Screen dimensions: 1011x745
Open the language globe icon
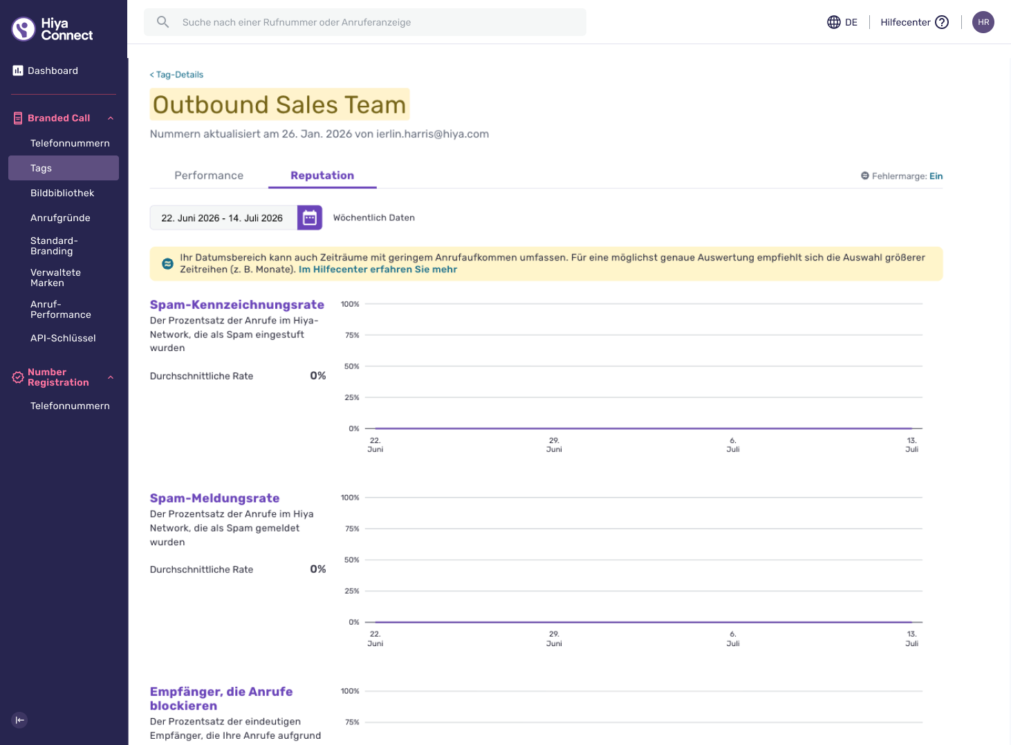834,22
